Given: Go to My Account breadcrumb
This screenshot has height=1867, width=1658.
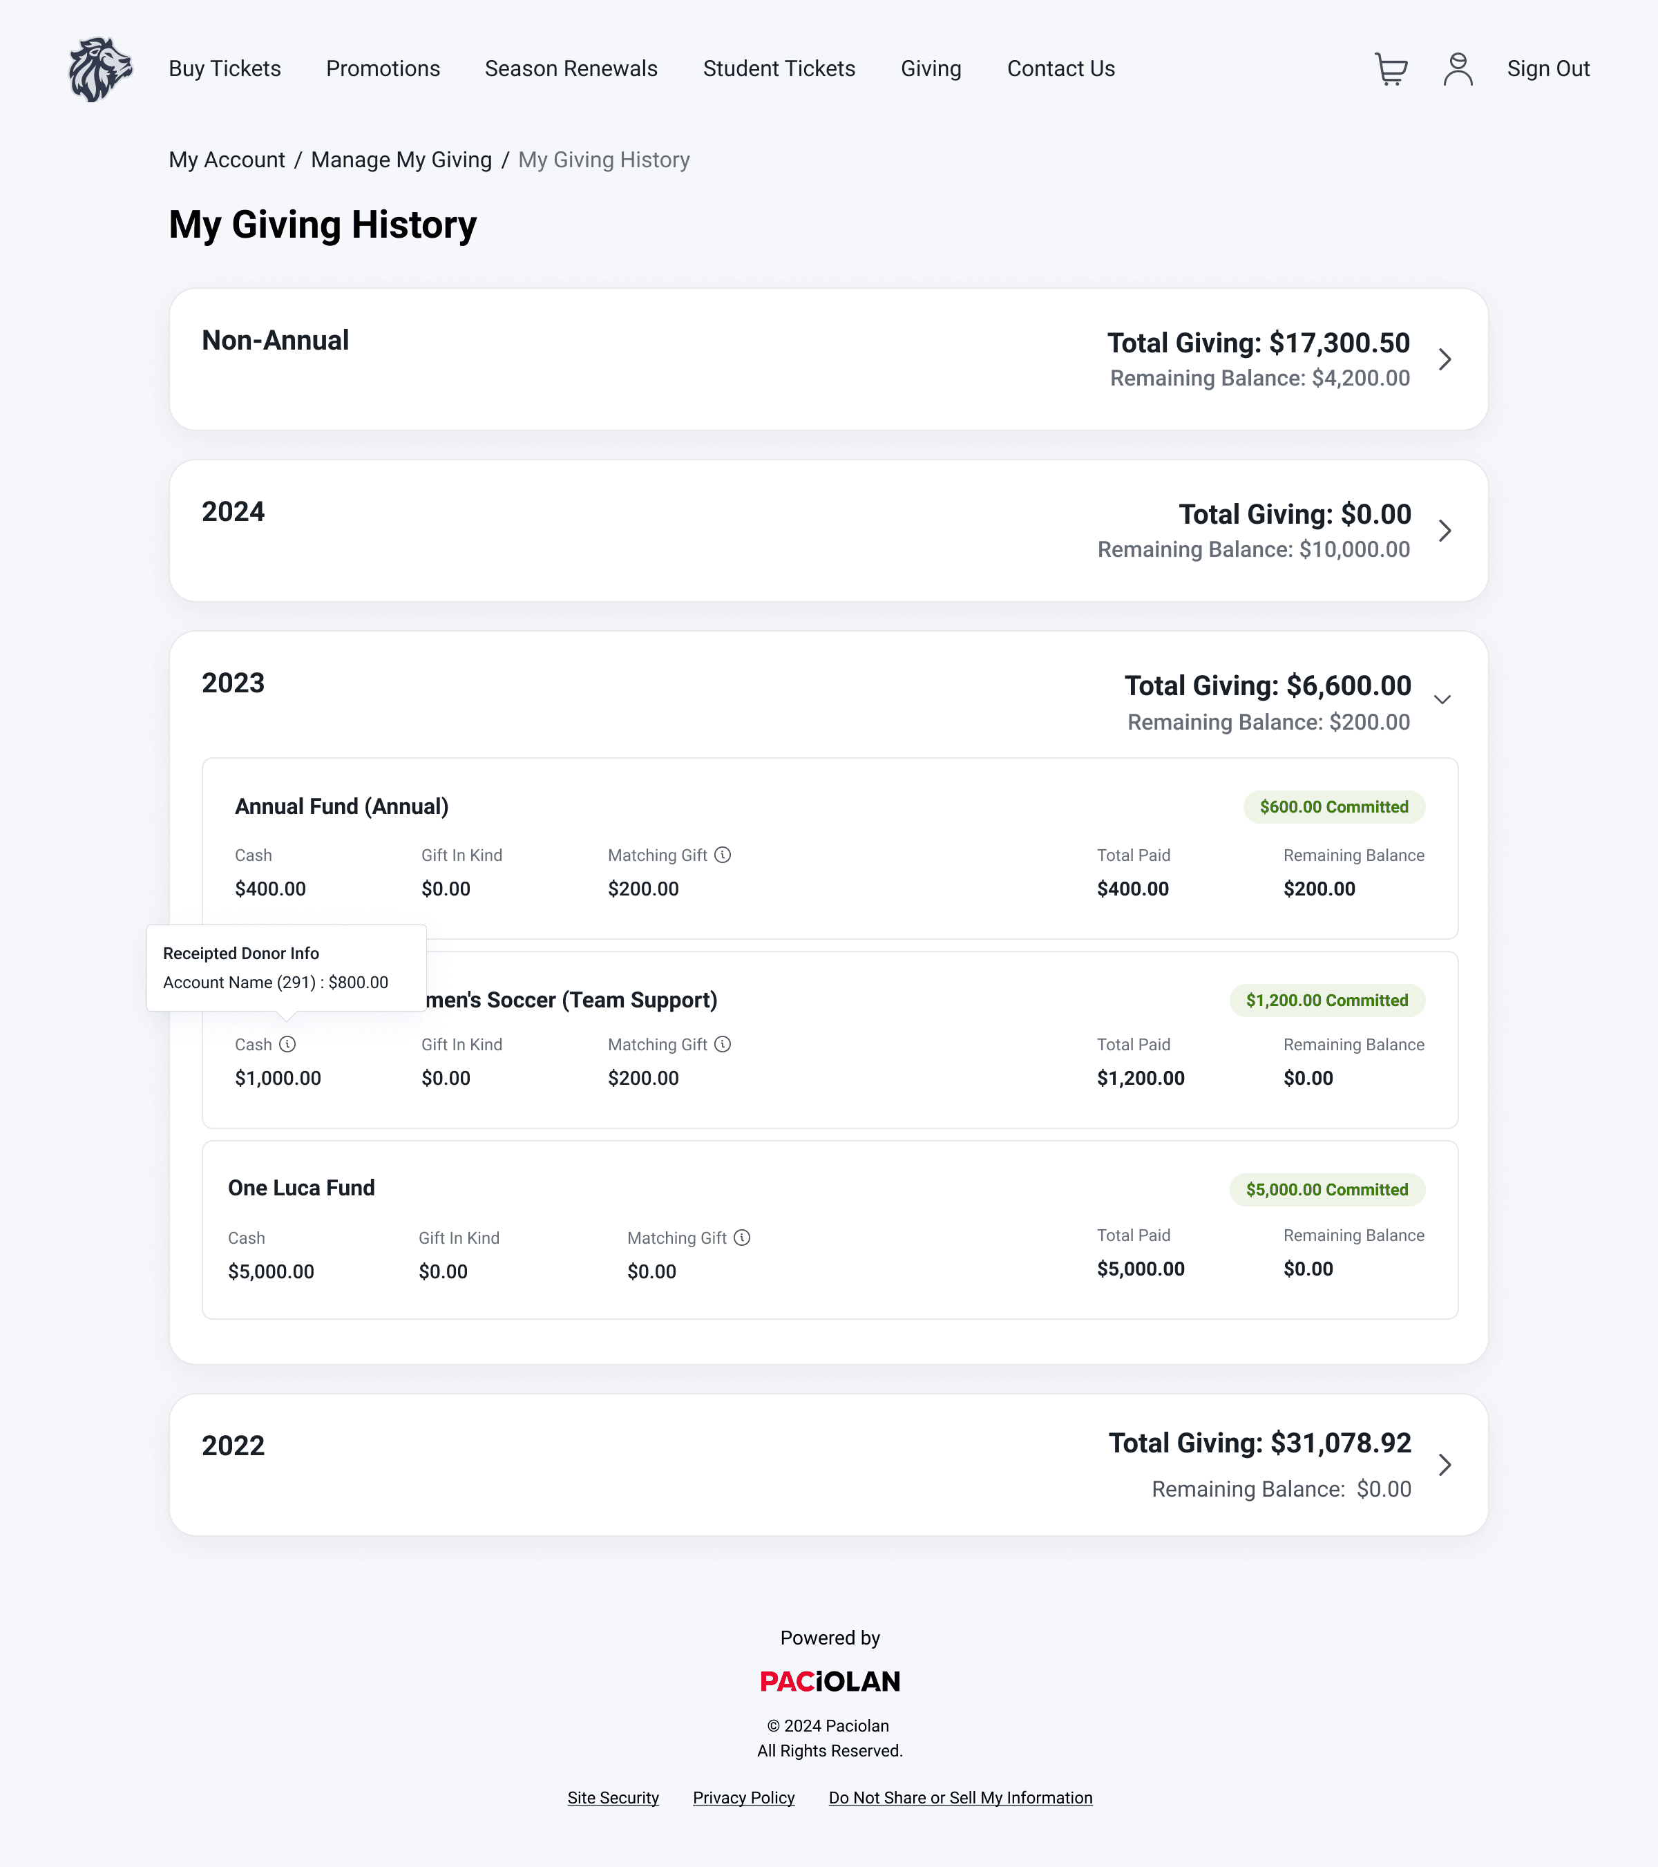Looking at the screenshot, I should tap(227, 160).
